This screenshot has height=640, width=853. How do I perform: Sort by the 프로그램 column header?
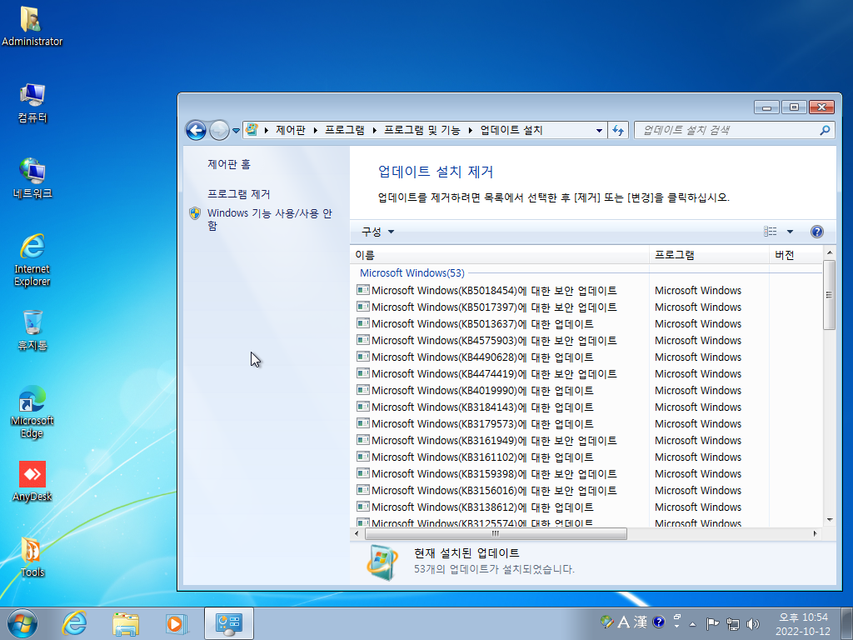[x=709, y=255]
